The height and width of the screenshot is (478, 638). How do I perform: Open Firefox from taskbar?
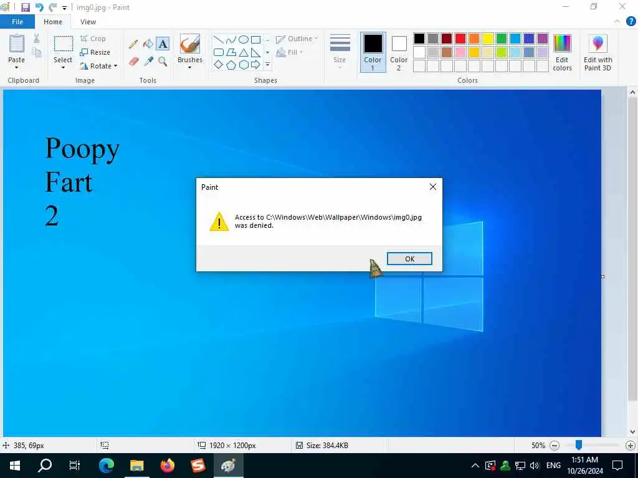pos(167,466)
